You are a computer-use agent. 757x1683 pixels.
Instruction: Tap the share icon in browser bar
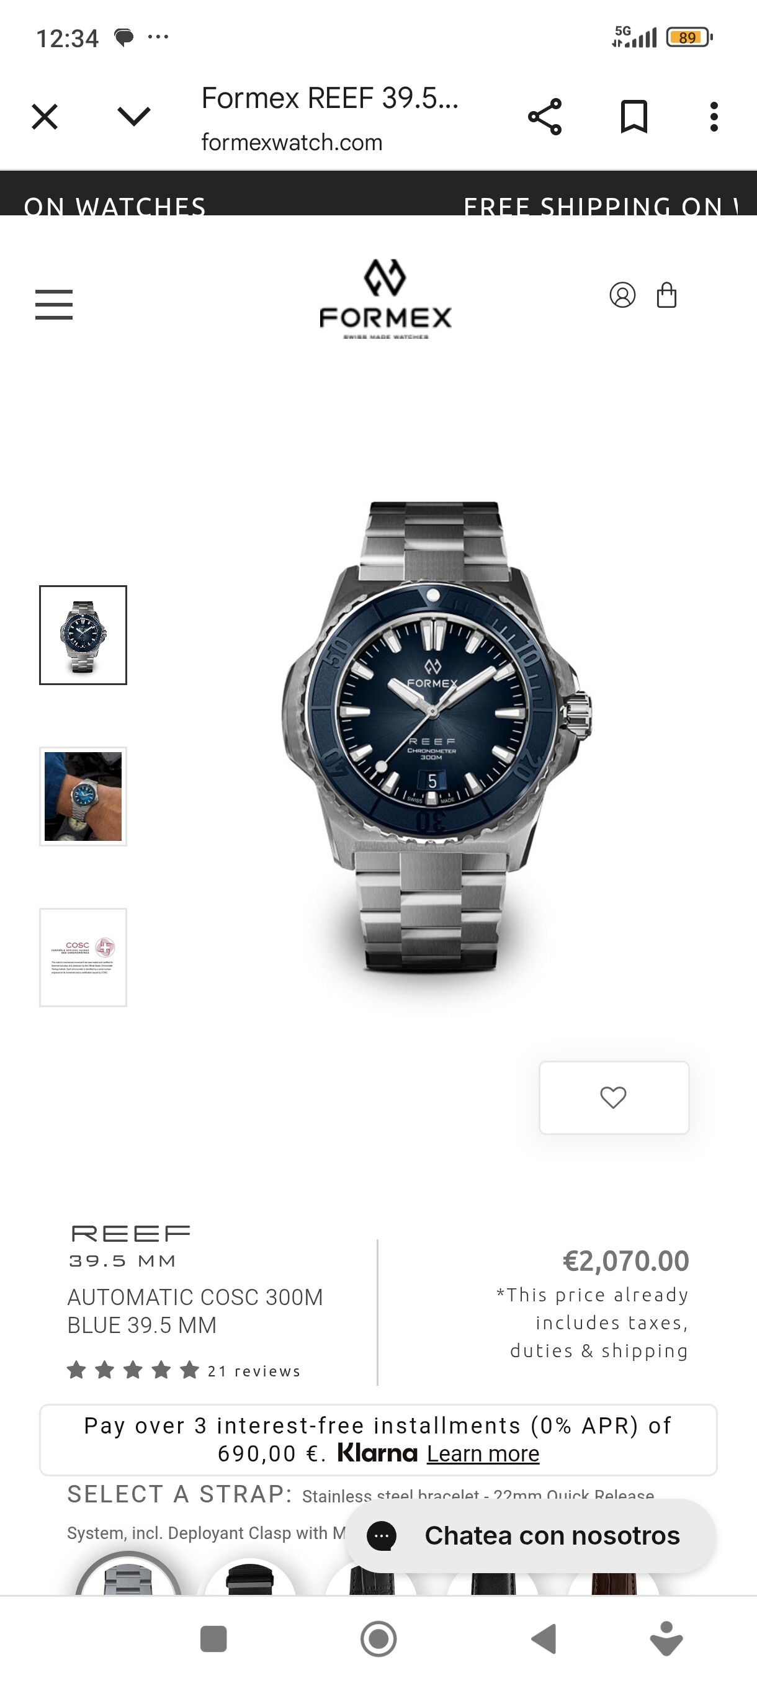544,117
